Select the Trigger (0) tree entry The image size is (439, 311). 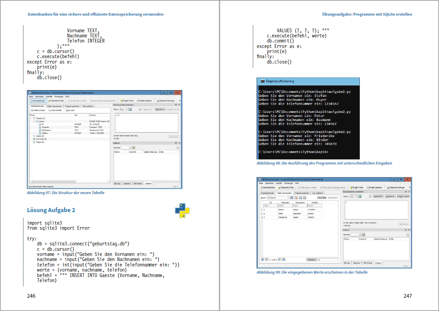pyautogui.click(x=40, y=142)
